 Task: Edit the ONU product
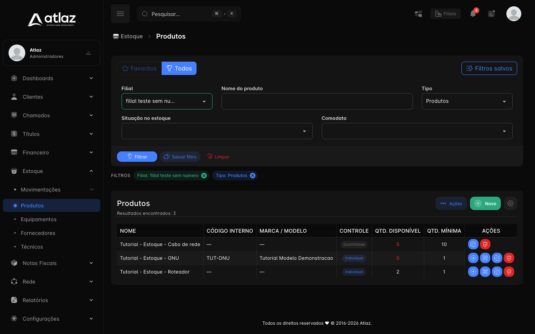pyautogui.click(x=497, y=258)
